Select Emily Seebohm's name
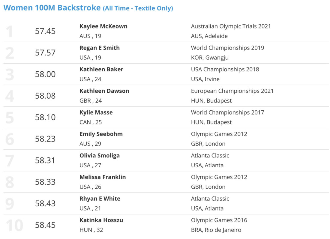 [101, 134]
